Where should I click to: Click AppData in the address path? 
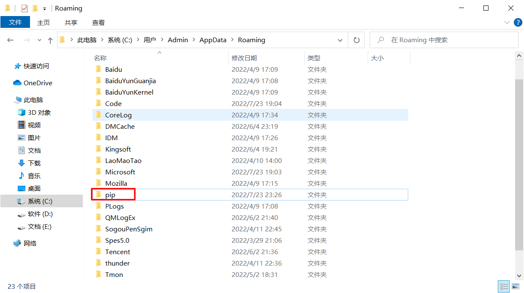pyautogui.click(x=213, y=40)
